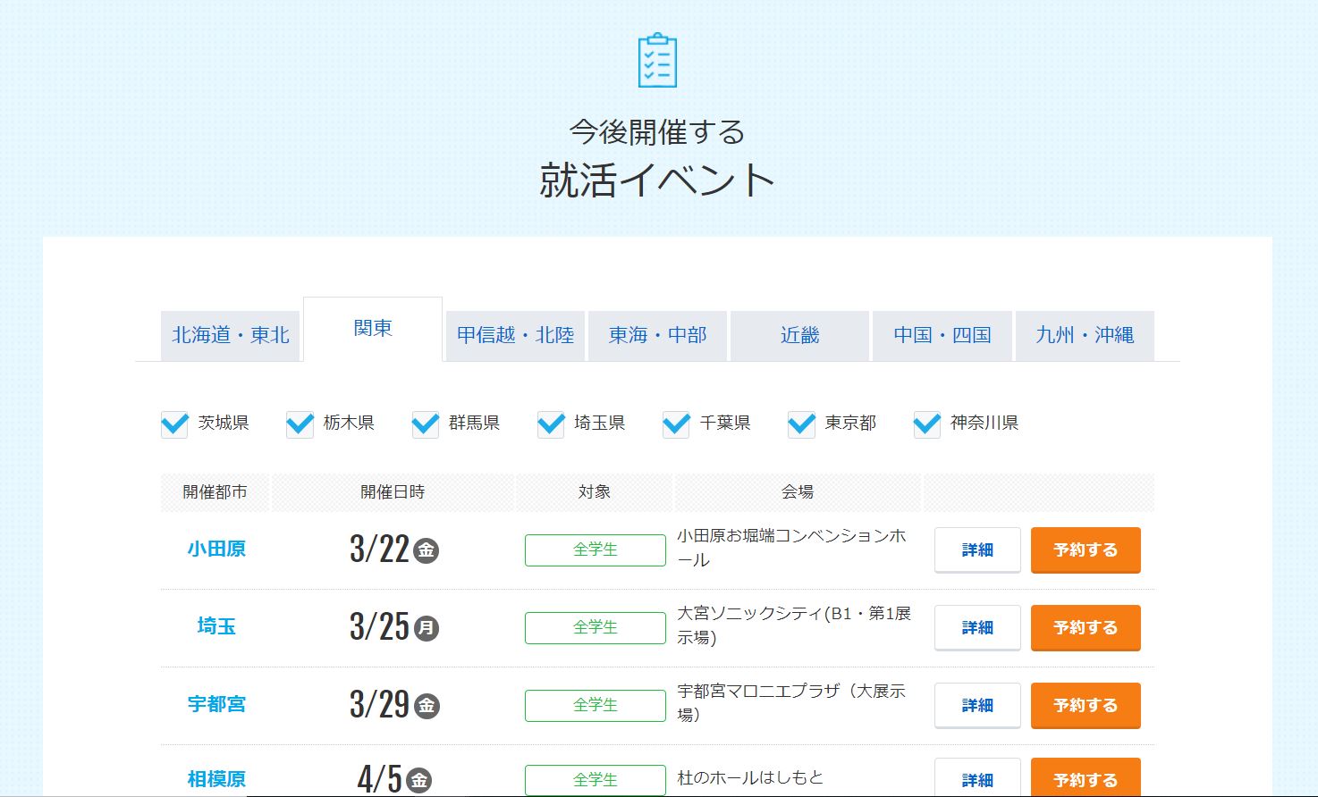Open the 相模原 city link

(216, 779)
